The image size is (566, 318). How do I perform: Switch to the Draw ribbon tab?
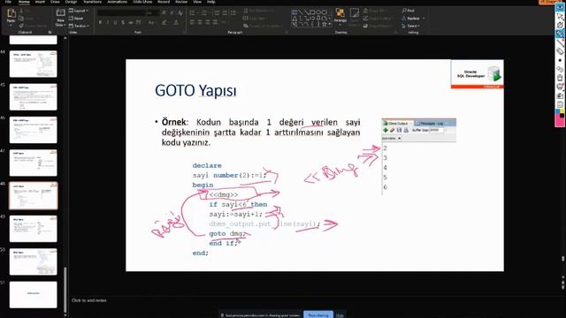pos(55,2)
